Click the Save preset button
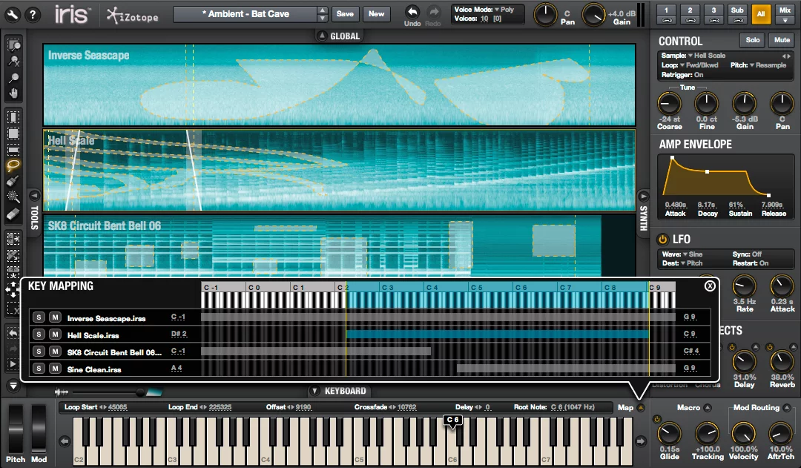 (346, 14)
